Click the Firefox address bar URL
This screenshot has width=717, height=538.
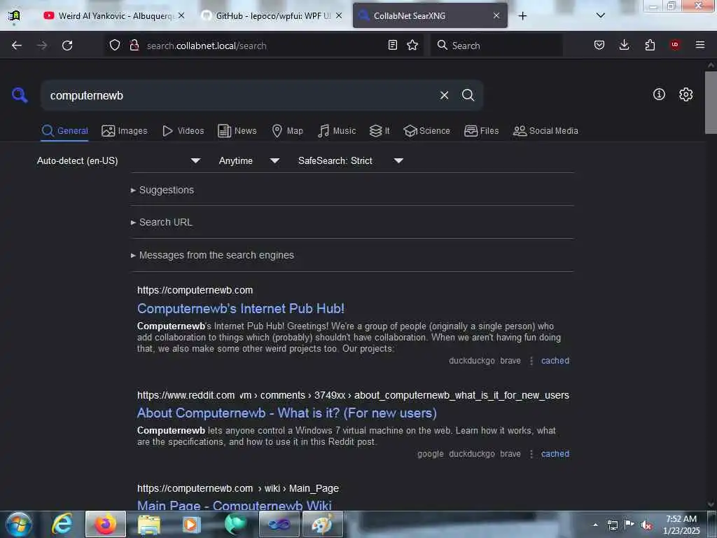click(265, 46)
